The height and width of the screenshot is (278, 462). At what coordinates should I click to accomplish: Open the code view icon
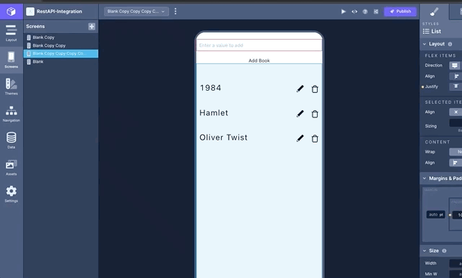pyautogui.click(x=354, y=12)
